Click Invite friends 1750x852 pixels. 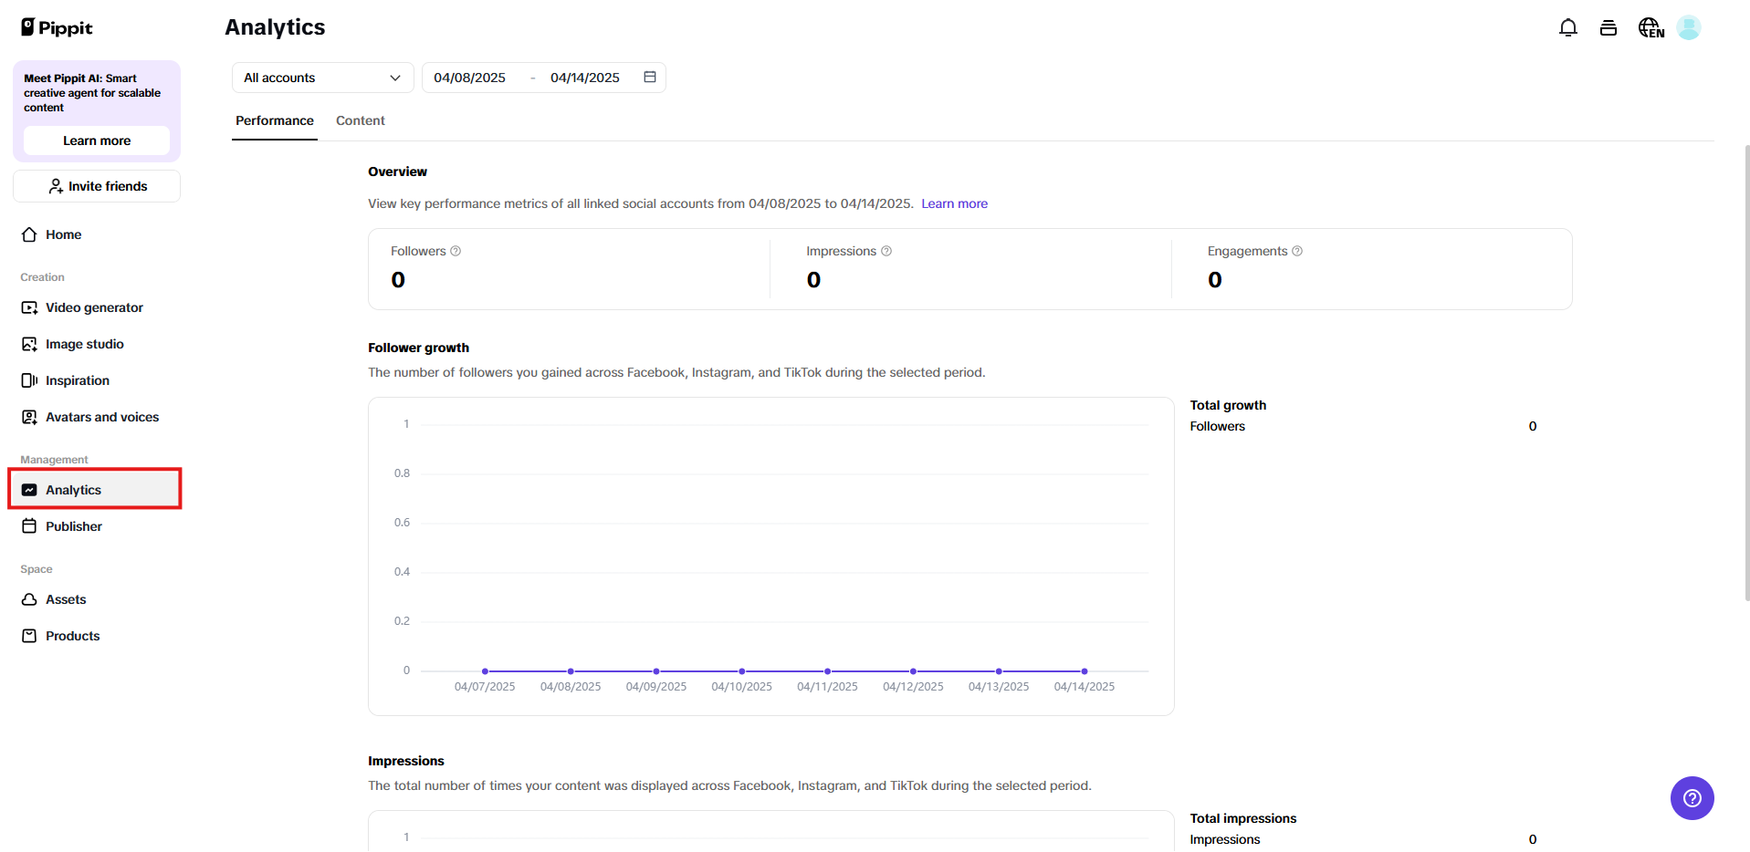point(96,186)
